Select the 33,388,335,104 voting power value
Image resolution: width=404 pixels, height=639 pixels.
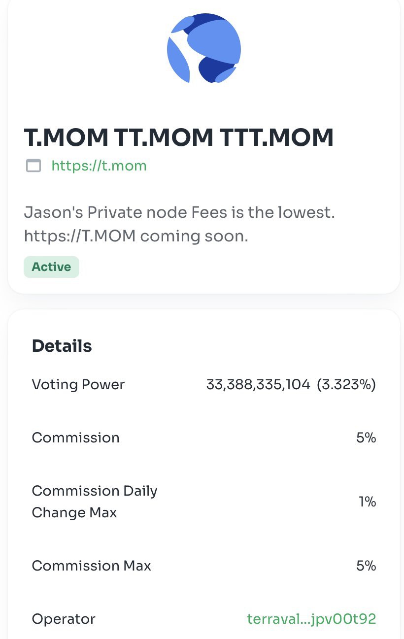[258, 385]
